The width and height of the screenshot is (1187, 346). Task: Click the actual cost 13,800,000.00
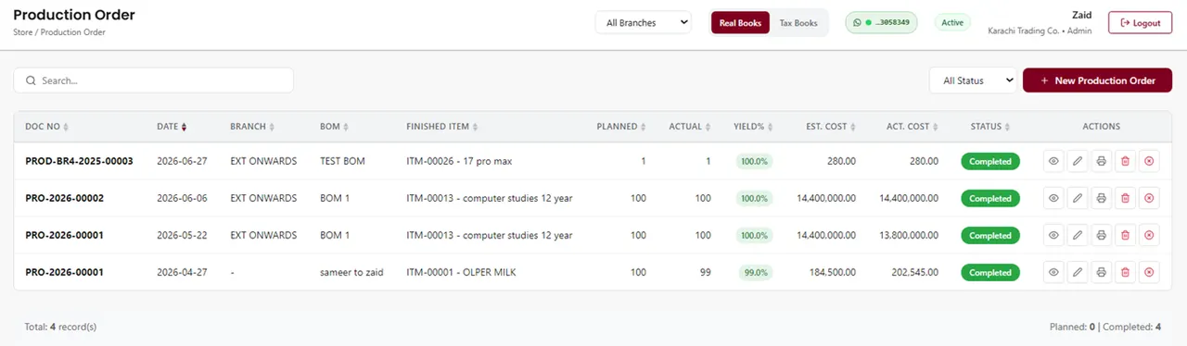tap(908, 235)
